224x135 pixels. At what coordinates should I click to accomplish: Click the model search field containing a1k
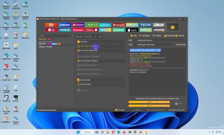coord(56,36)
